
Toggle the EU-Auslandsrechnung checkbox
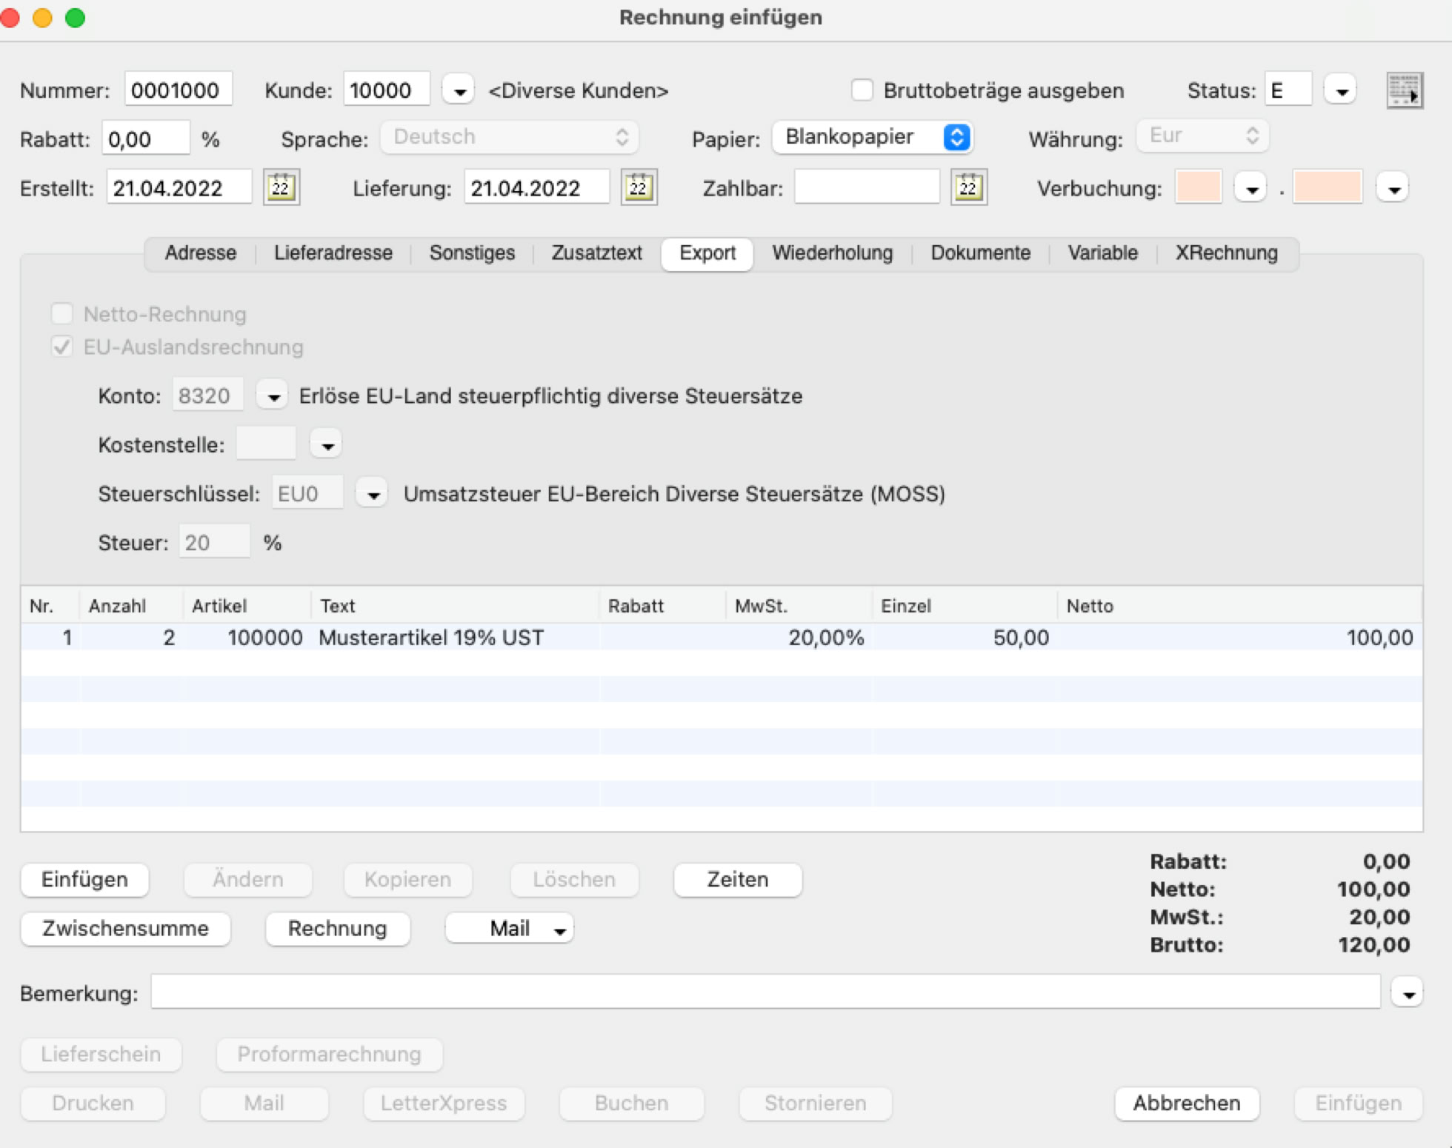62,347
